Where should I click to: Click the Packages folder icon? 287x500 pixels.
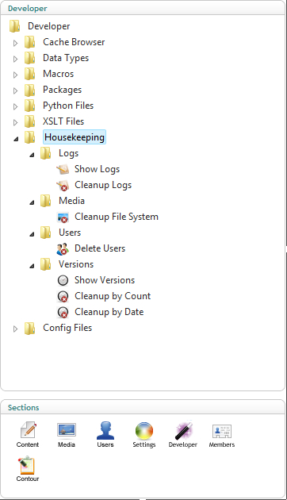[29, 90]
